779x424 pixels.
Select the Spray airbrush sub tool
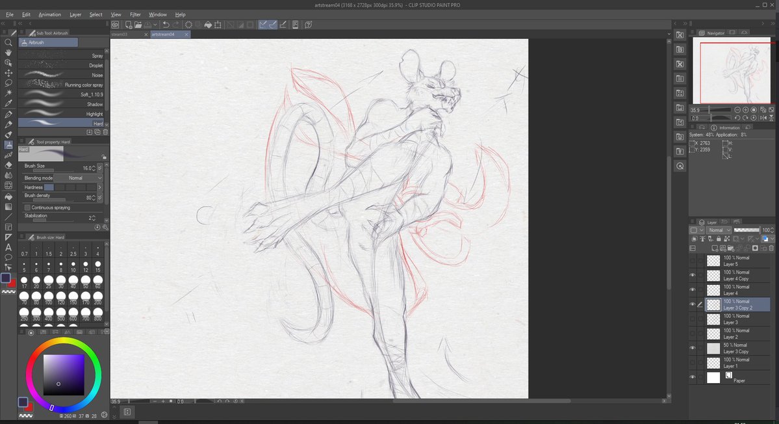(61, 56)
